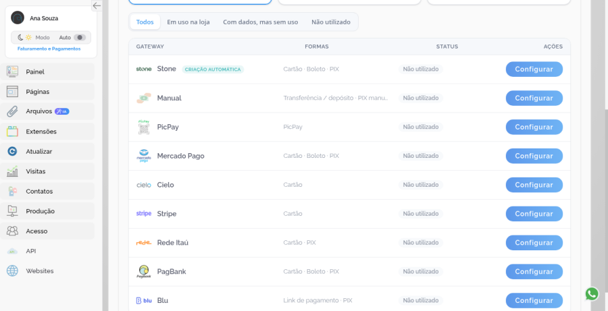
Task: Click the Contatos icon
Action: 12,191
